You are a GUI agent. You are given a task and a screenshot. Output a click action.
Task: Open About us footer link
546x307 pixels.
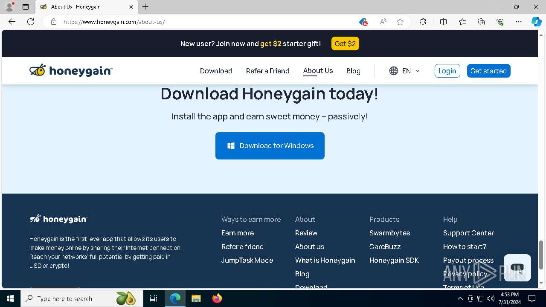click(310, 246)
